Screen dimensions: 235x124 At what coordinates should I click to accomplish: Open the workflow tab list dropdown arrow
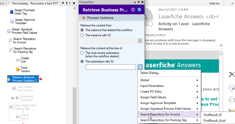coord(63,3)
